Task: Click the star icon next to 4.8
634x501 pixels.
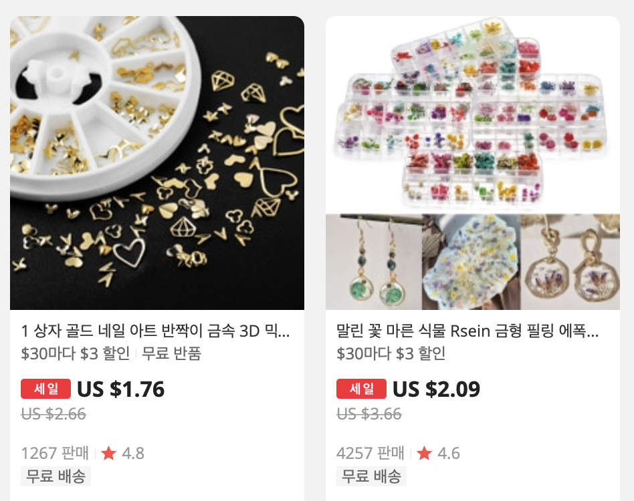Action: pyautogui.click(x=108, y=454)
